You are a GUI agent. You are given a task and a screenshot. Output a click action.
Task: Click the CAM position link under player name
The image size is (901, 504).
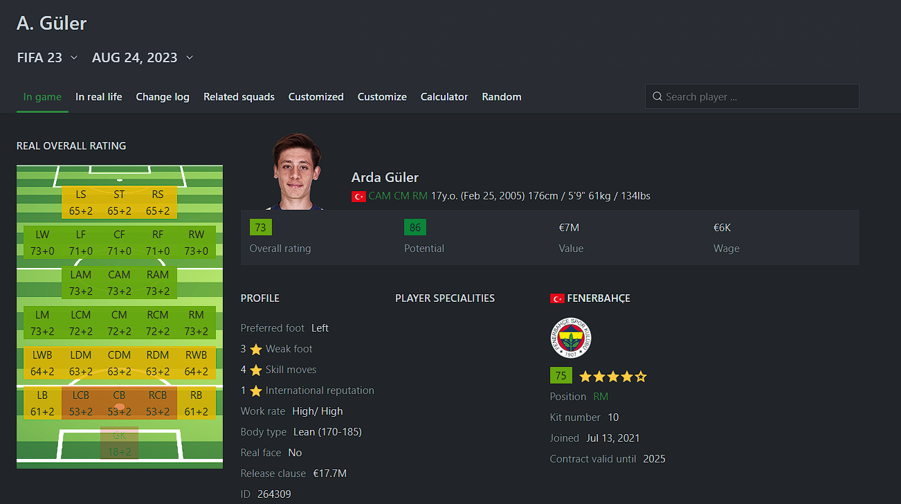379,196
